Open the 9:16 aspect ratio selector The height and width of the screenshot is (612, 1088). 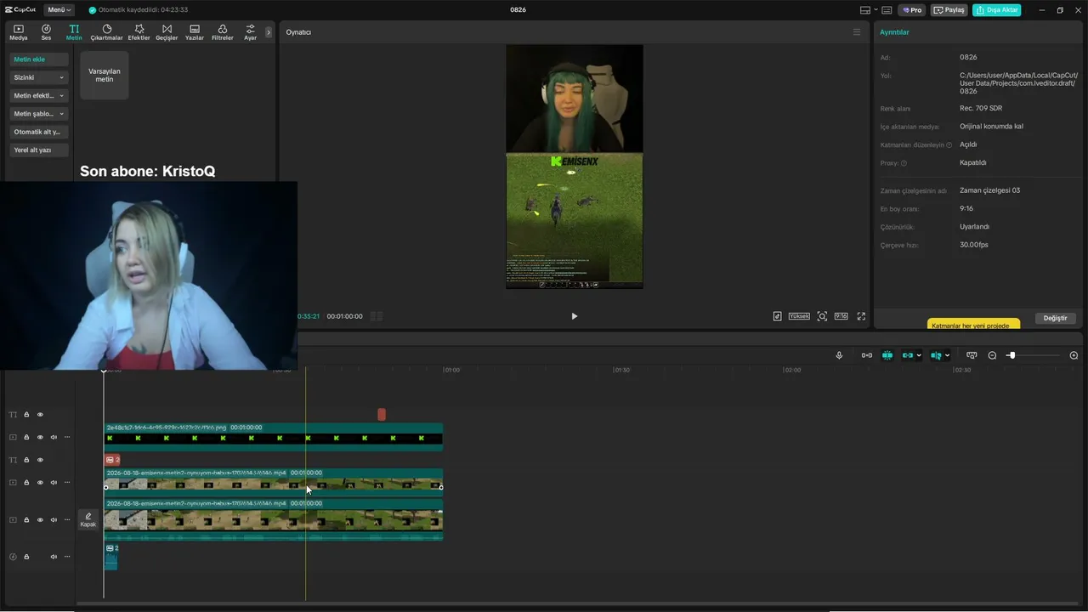(841, 316)
